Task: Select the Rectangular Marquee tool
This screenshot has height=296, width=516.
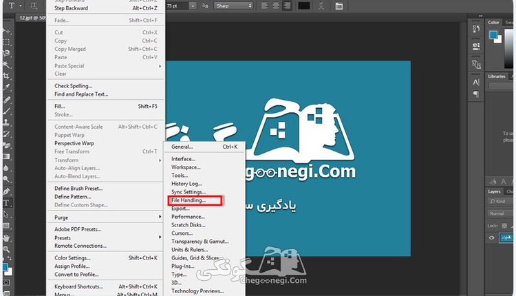Action: pyautogui.click(x=6, y=42)
